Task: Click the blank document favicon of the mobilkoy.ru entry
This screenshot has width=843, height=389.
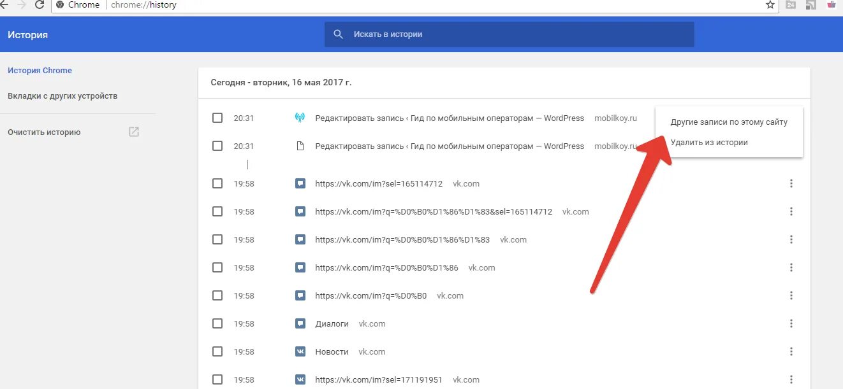Action: [300, 146]
